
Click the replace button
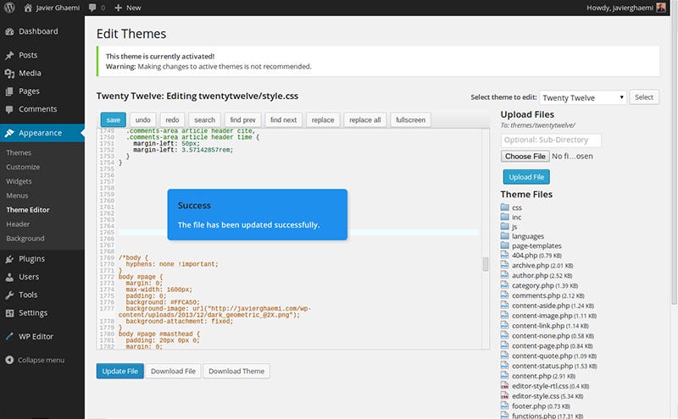(x=323, y=119)
